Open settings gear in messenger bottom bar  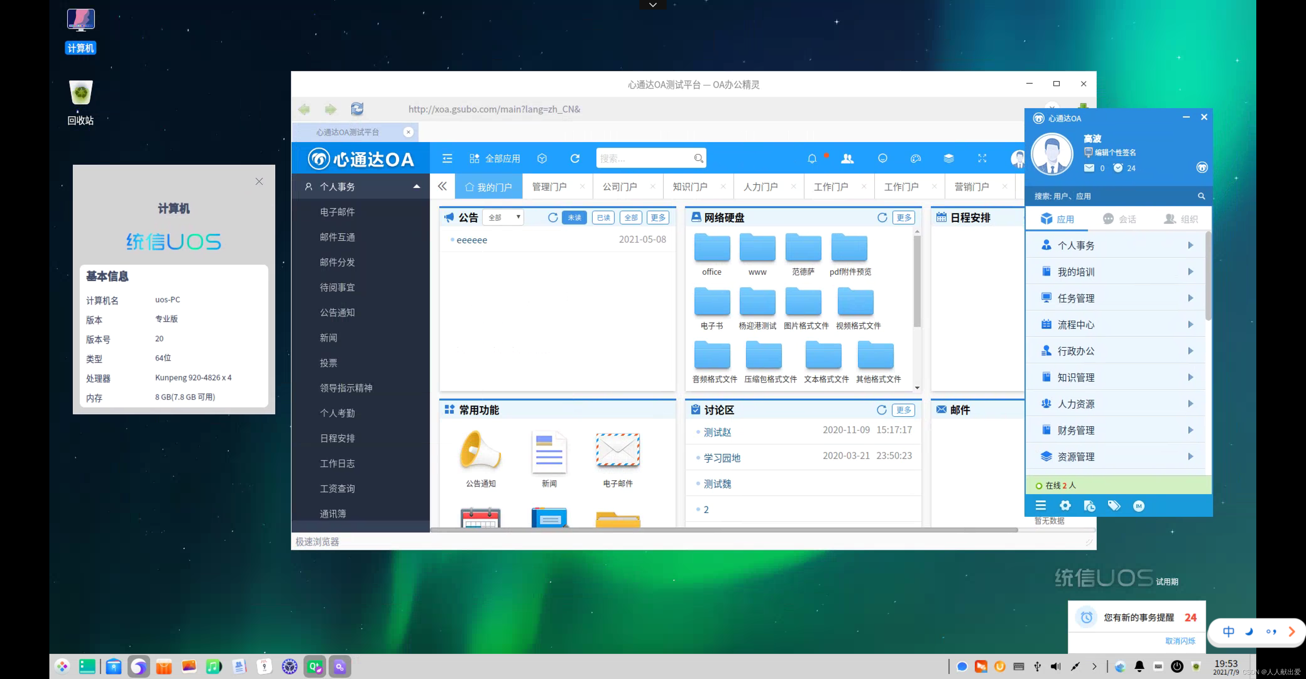coord(1065,506)
